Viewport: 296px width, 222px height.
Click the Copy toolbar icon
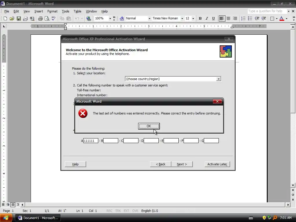62,18
